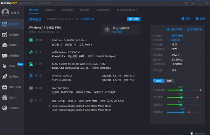Click the gray memory stick icon
This screenshot has height=135, width=210.
[31, 100]
